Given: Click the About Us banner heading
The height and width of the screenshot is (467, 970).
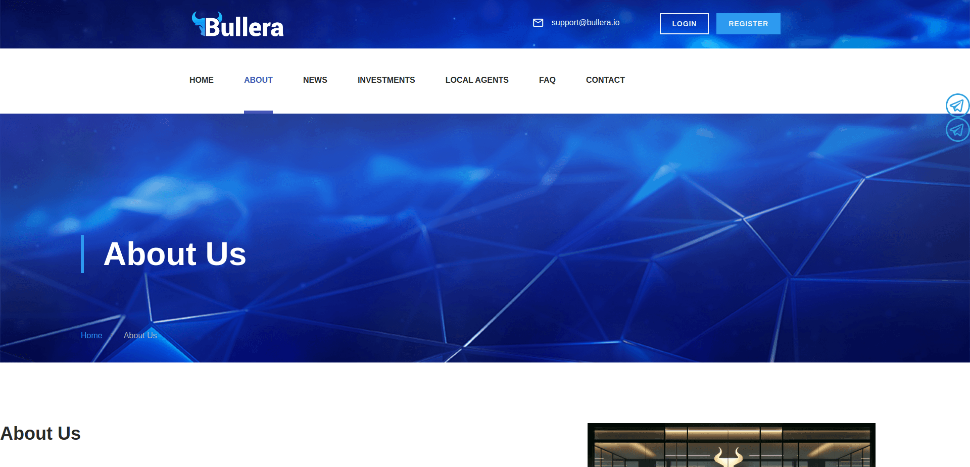Looking at the screenshot, I should 174,254.
